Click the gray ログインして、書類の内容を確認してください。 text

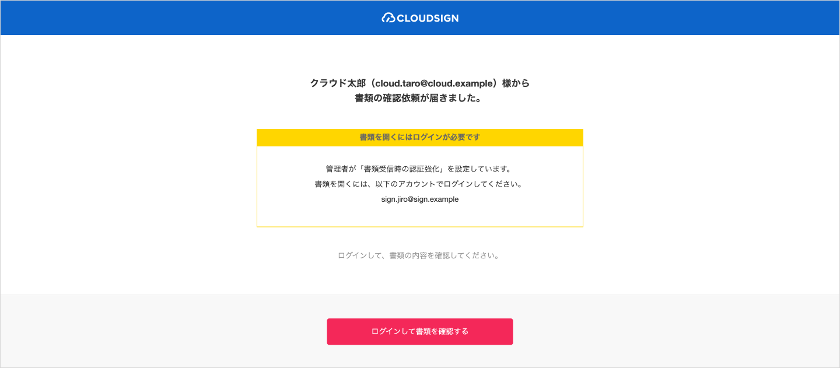(419, 255)
